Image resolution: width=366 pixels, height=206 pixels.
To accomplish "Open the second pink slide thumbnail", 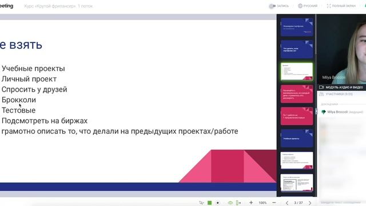I will [297, 116].
